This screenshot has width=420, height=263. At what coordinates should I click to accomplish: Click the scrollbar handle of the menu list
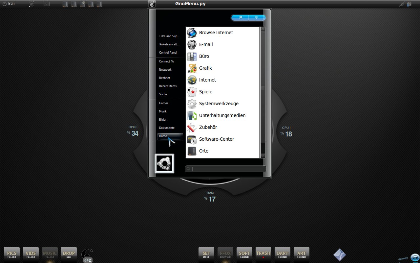click(263, 88)
